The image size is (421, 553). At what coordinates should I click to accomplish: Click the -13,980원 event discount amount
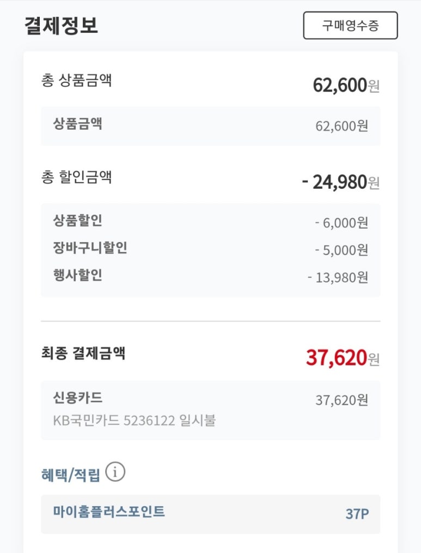point(338,277)
